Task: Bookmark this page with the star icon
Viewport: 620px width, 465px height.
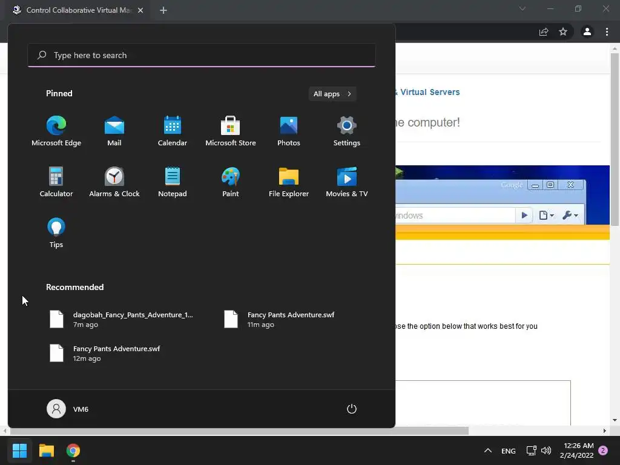Action: pyautogui.click(x=563, y=31)
